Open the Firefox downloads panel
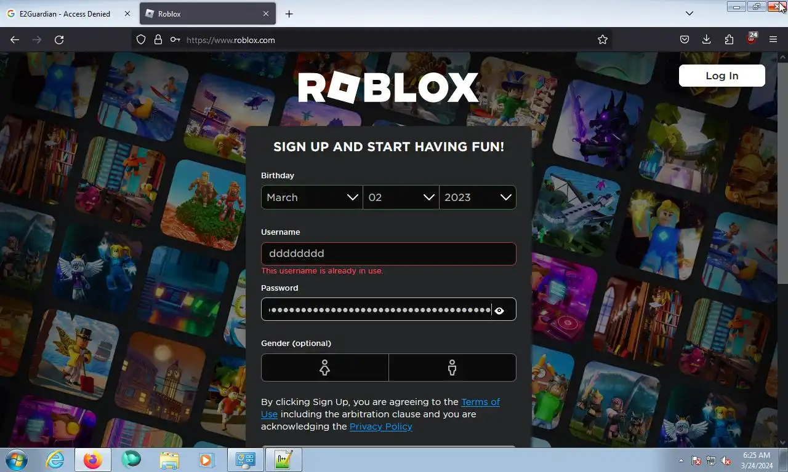The width and height of the screenshot is (788, 472). 707,39
